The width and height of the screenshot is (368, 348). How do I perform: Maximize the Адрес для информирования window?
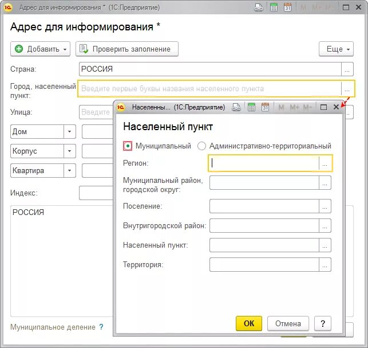346,7
